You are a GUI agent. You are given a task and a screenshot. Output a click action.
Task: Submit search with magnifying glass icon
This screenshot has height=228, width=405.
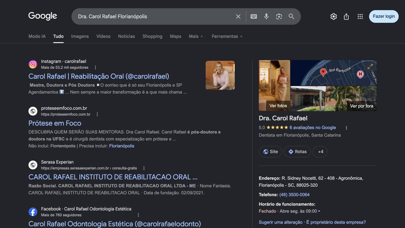[x=291, y=16]
